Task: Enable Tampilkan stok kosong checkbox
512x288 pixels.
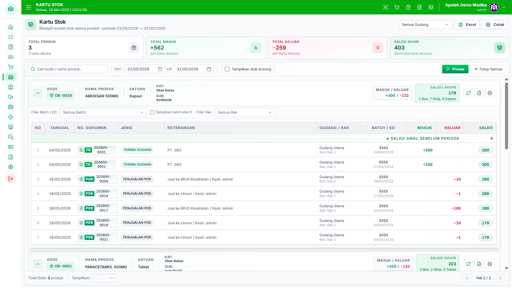Action: coord(227,69)
